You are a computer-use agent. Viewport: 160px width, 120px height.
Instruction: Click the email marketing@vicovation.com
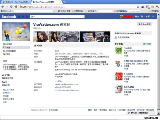(66, 84)
